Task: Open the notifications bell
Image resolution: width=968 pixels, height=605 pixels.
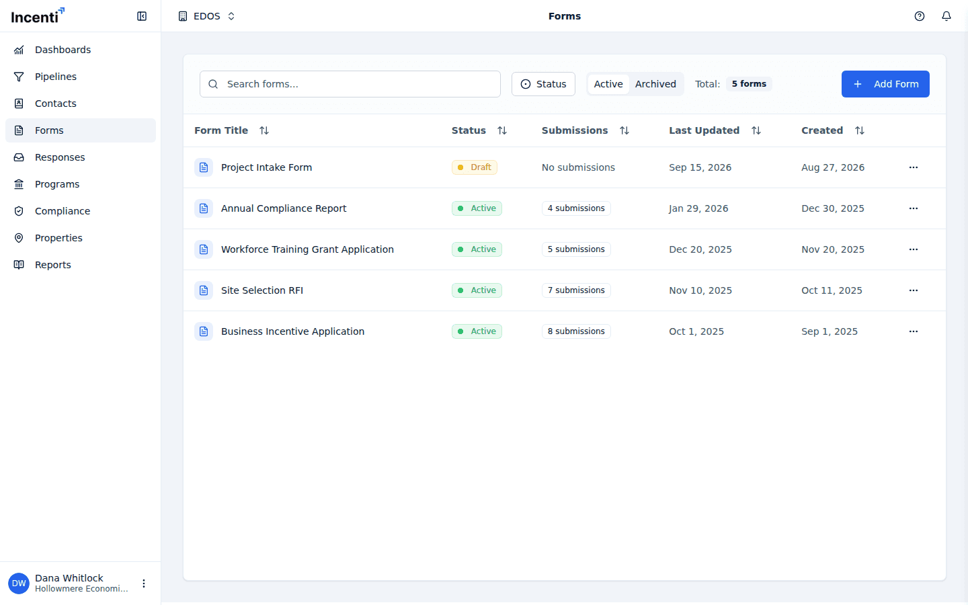Action: coord(946,16)
